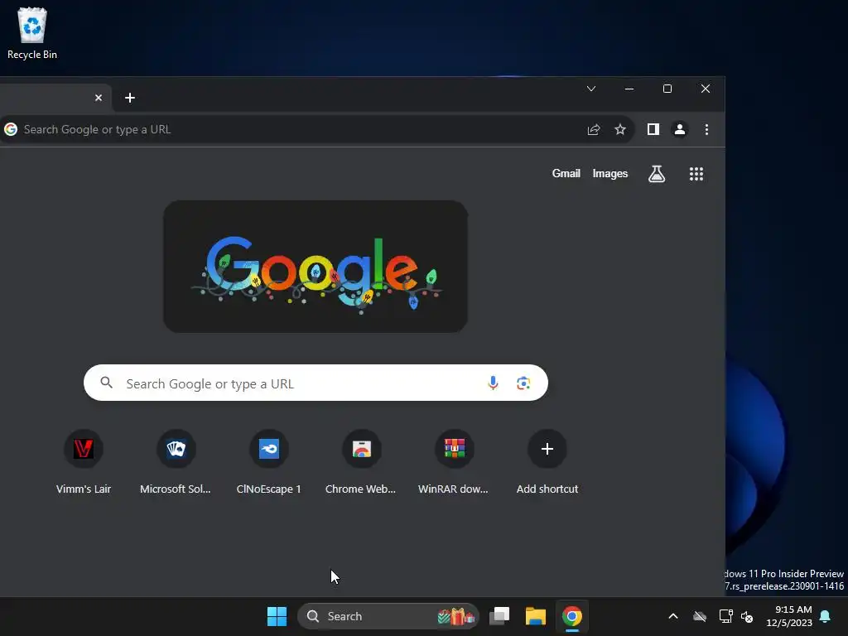Open the ClNoEscape 1 shortcut
The height and width of the screenshot is (636, 848).
269,462
